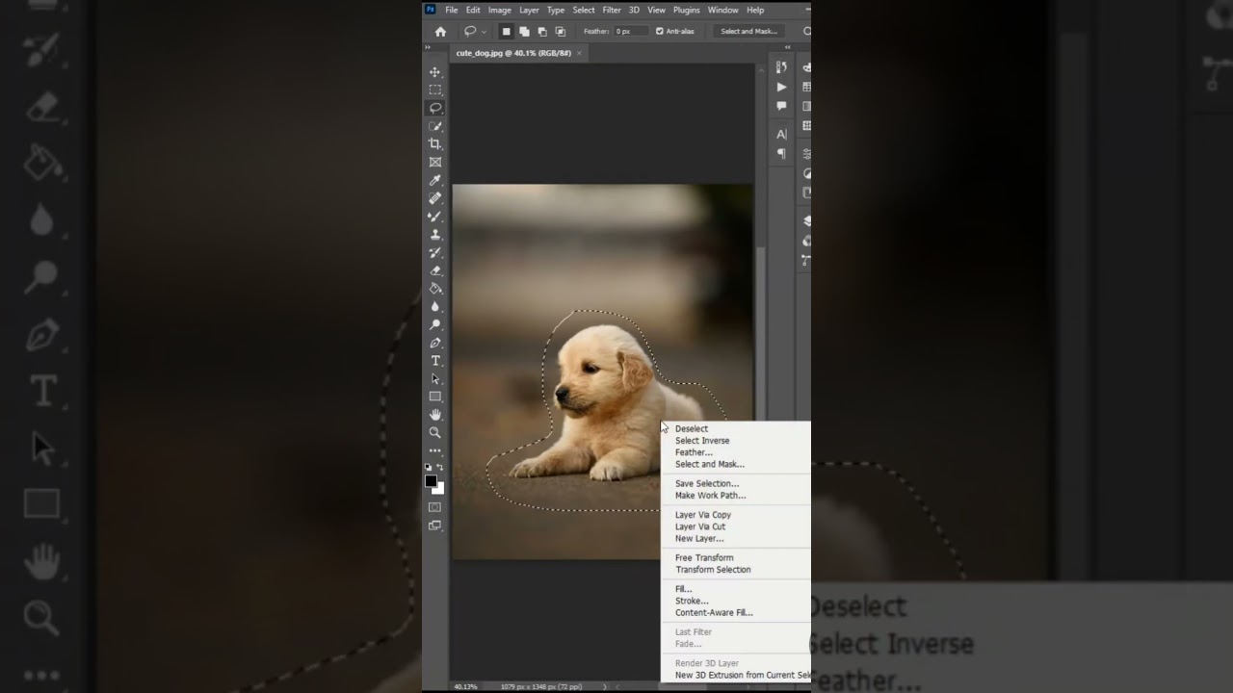This screenshot has width=1233, height=693.
Task: Open the History panel icon
Action: (x=781, y=67)
